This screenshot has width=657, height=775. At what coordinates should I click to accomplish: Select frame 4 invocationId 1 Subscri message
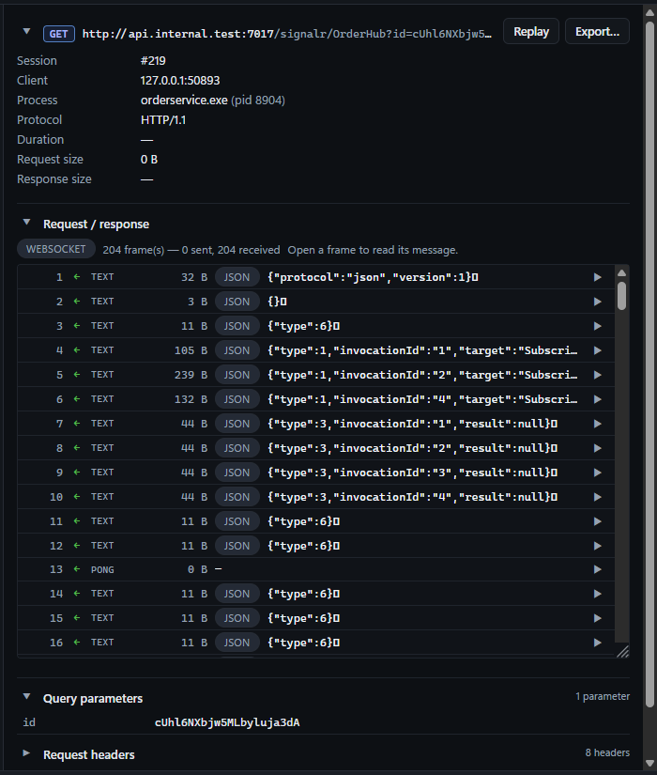click(x=422, y=350)
